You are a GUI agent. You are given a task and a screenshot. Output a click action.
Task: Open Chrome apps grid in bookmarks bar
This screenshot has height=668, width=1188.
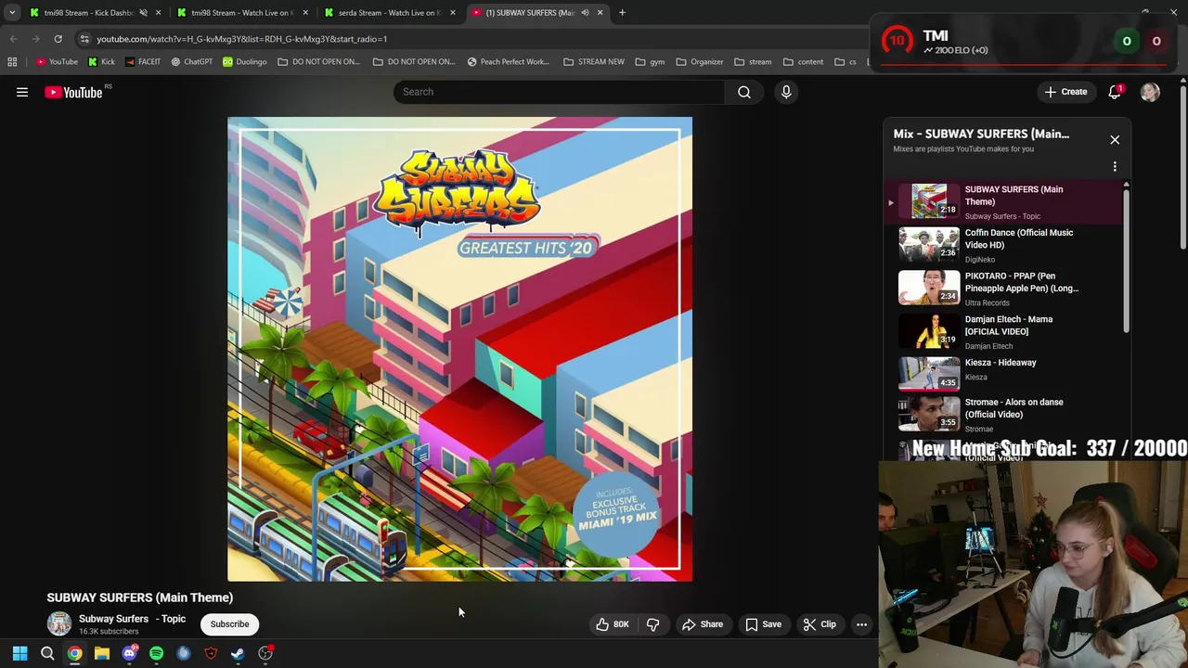pos(12,62)
